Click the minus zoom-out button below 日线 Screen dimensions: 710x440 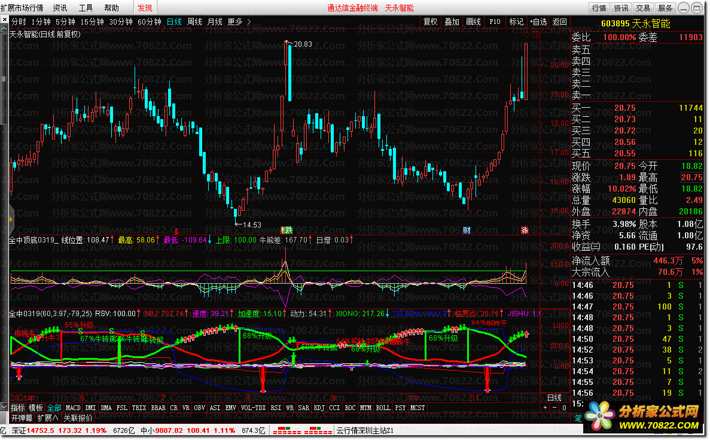tap(554, 408)
